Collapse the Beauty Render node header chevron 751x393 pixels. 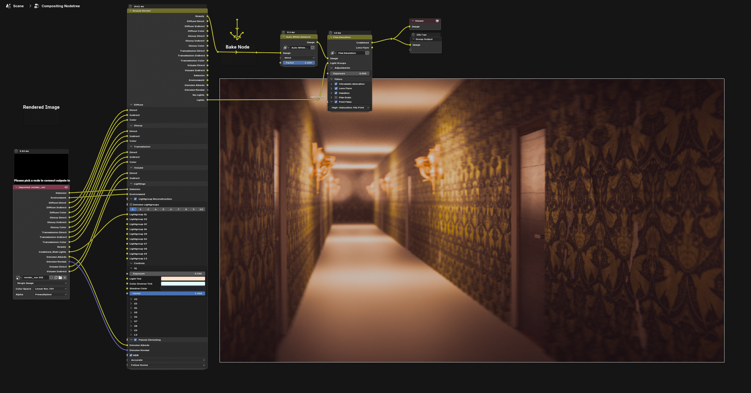[x=130, y=11]
